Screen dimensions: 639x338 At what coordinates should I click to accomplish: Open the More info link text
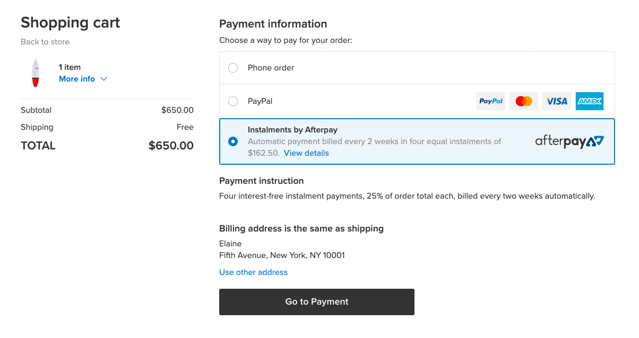coord(77,79)
